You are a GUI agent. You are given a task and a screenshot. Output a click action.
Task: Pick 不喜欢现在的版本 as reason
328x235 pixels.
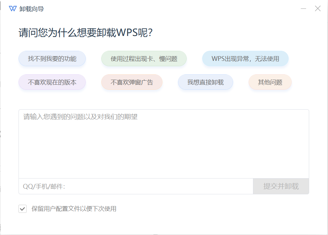[x=52, y=82]
